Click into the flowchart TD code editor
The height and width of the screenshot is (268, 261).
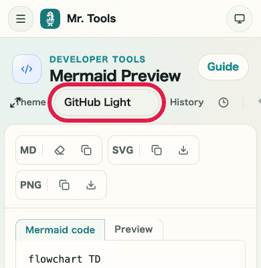pyautogui.click(x=130, y=255)
